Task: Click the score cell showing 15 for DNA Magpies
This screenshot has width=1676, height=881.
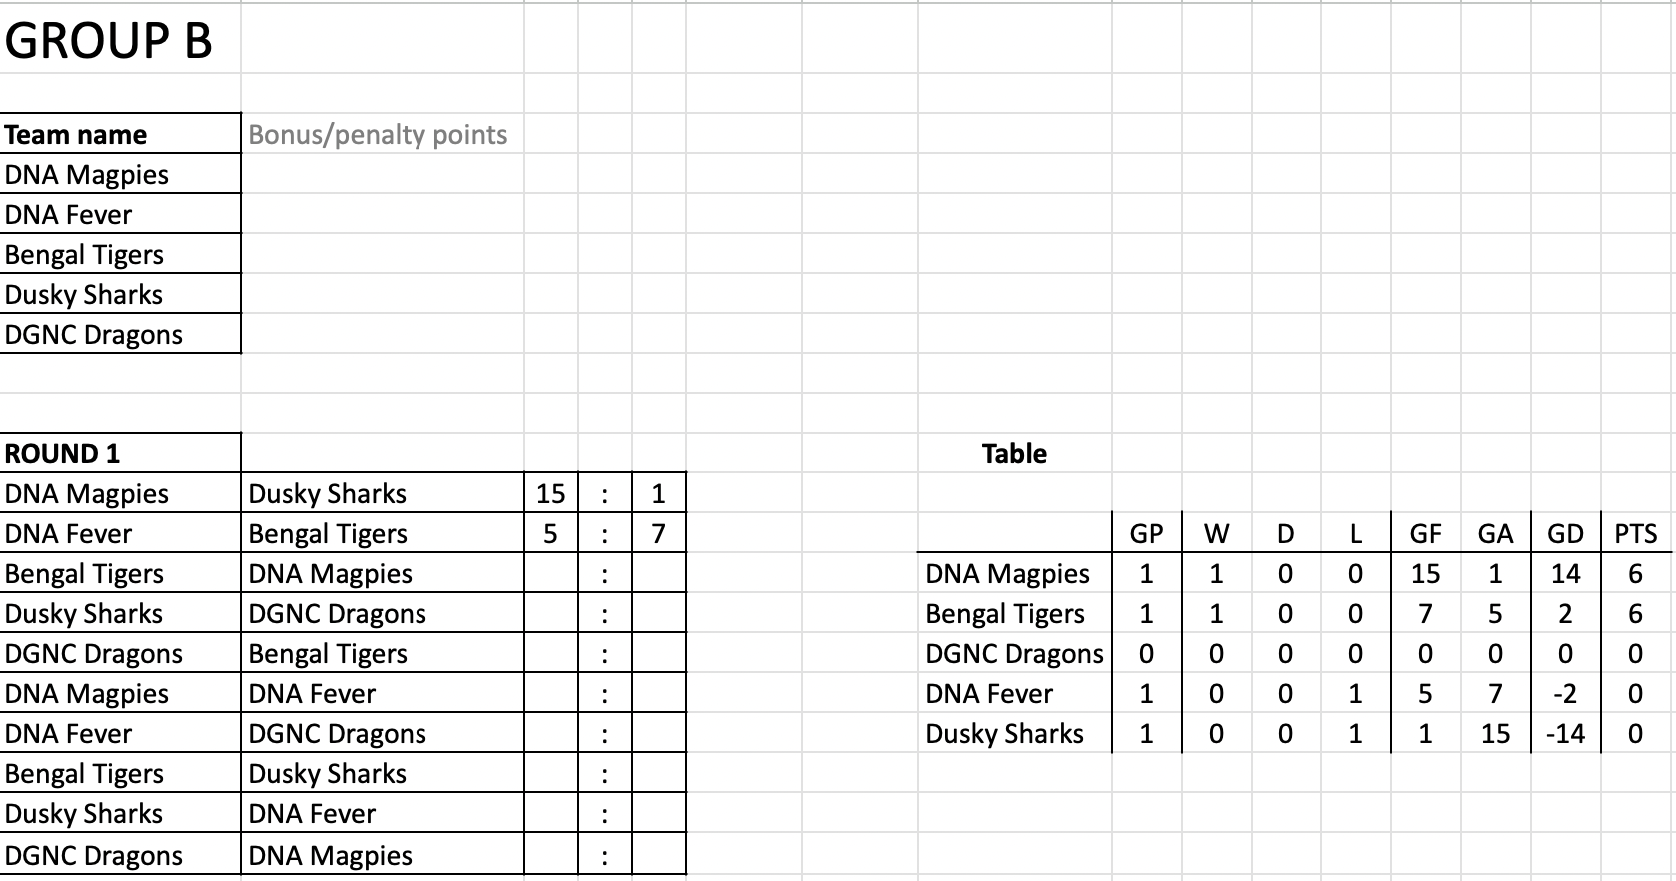Action: [x=550, y=494]
